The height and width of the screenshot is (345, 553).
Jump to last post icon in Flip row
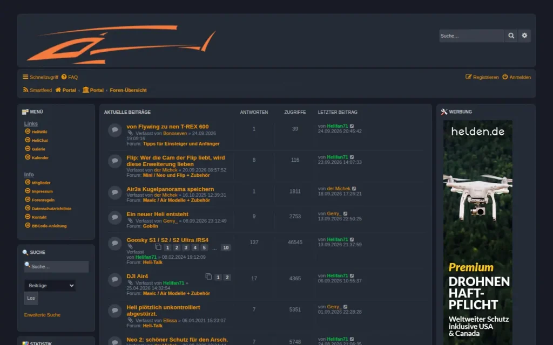click(352, 157)
